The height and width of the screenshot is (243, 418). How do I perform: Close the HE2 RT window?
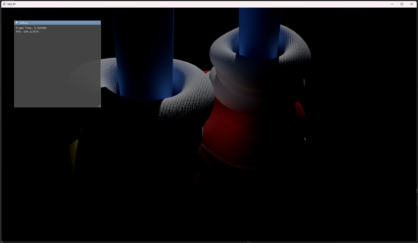pos(412,4)
